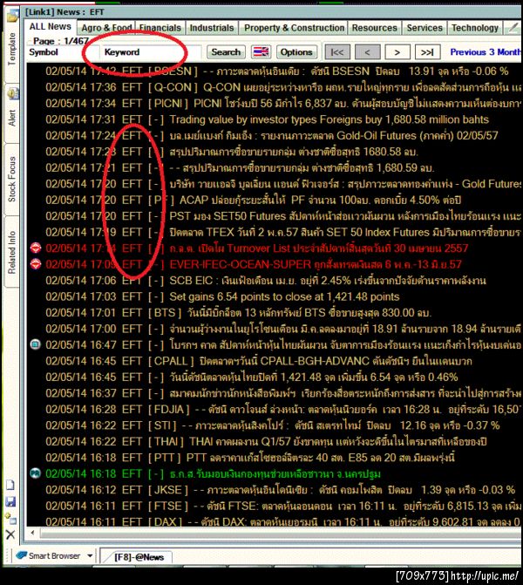Open the Smart Browser dropdown arrow

[90, 555]
